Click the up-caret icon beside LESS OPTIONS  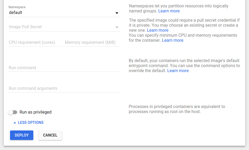point(15,123)
